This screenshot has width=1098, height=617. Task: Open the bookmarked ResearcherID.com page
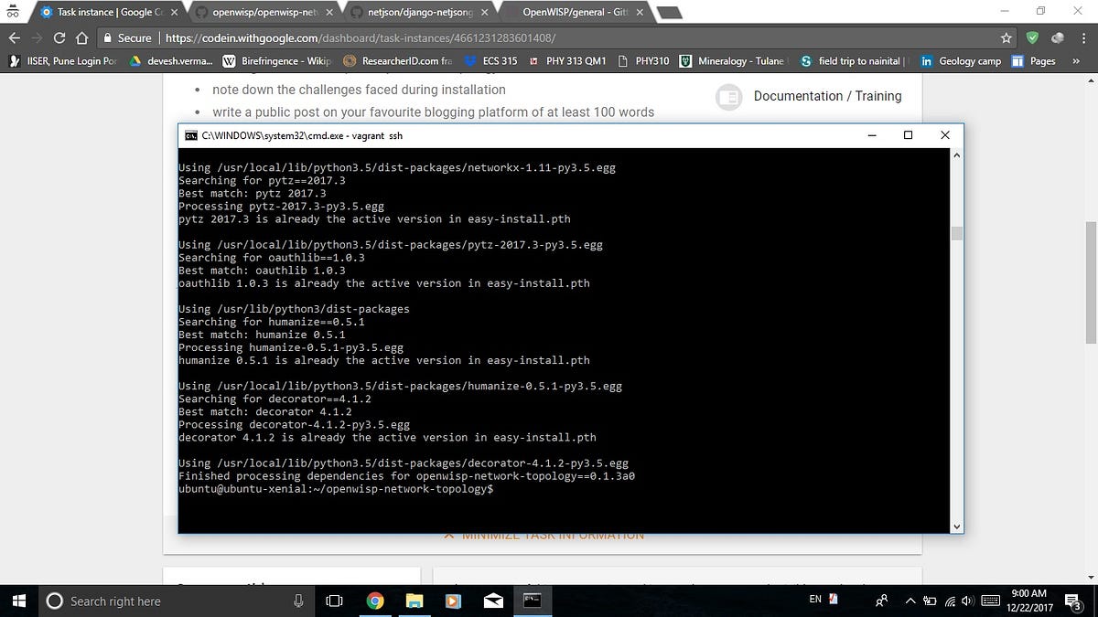pyautogui.click(x=398, y=60)
